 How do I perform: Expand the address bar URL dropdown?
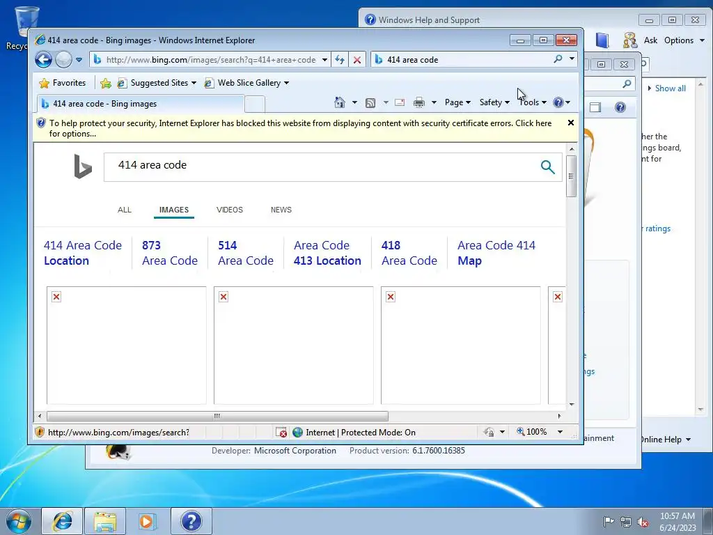coord(324,60)
